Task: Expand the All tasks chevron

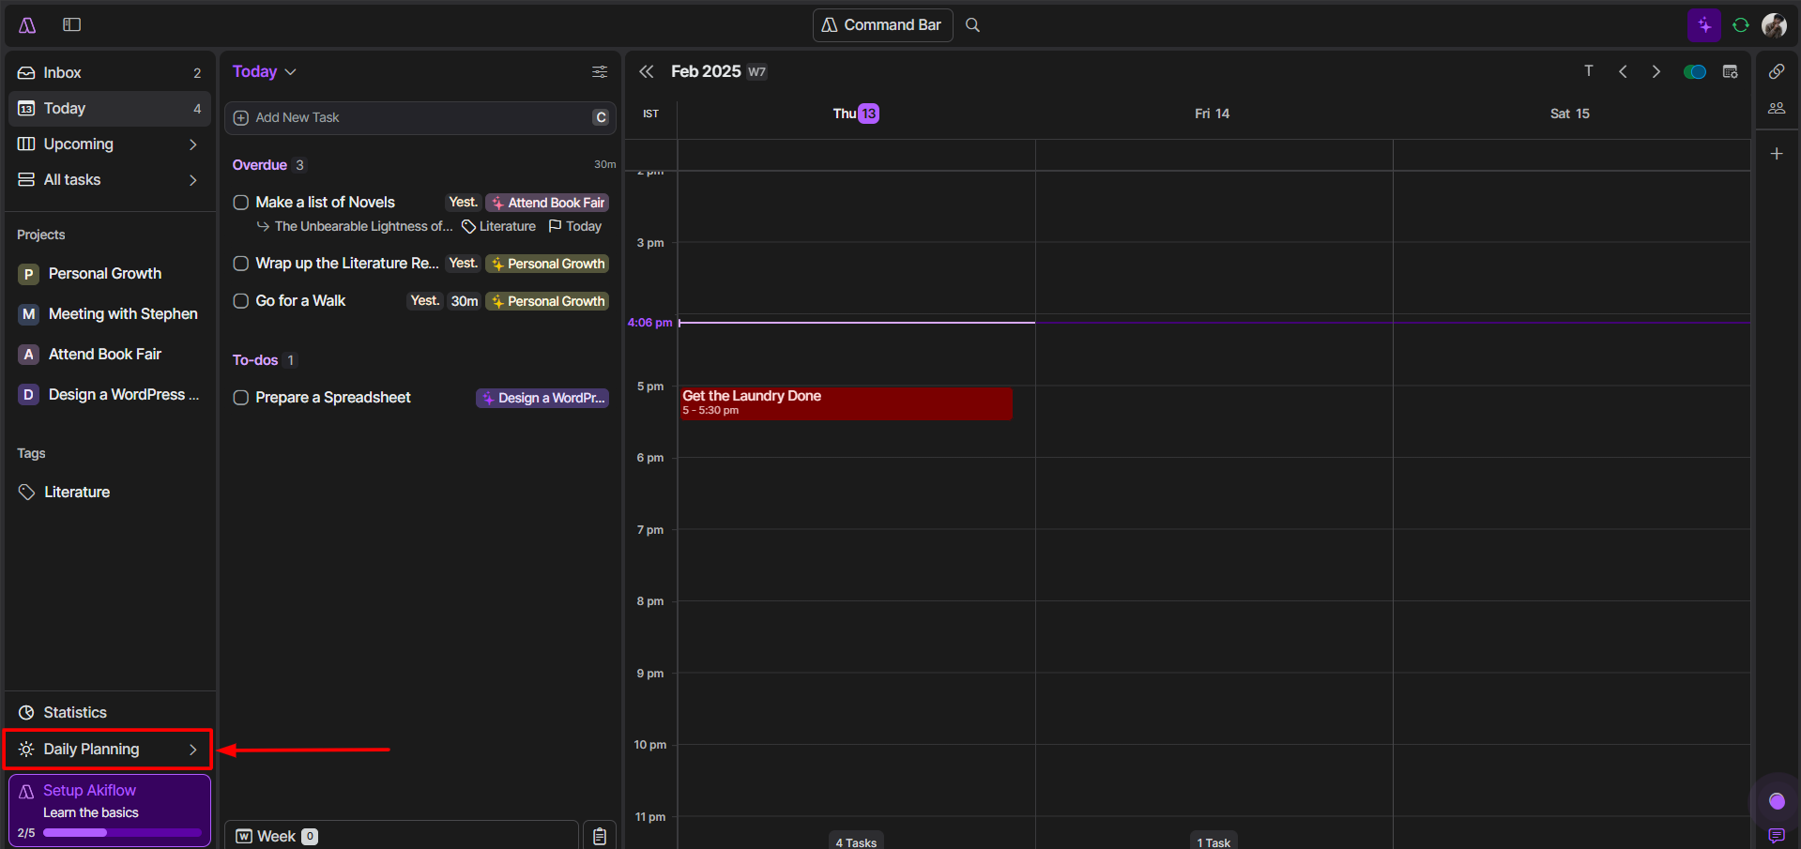Action: coord(192,180)
